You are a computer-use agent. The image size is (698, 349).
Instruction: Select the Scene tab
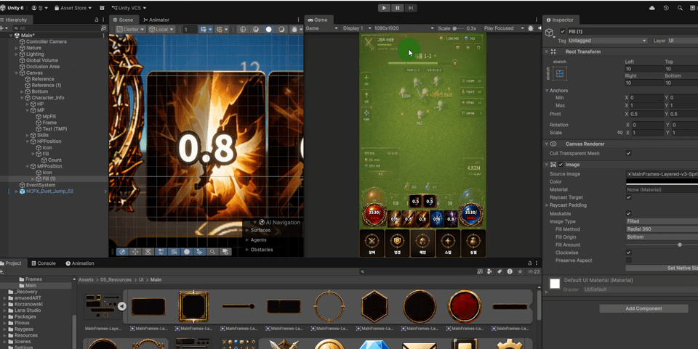tap(124, 20)
